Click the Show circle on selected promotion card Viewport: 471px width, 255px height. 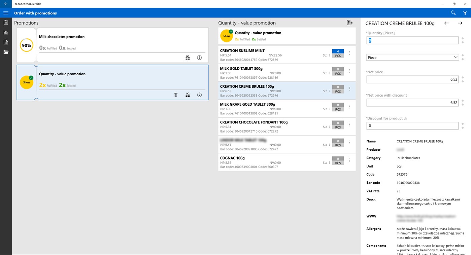[27, 82]
